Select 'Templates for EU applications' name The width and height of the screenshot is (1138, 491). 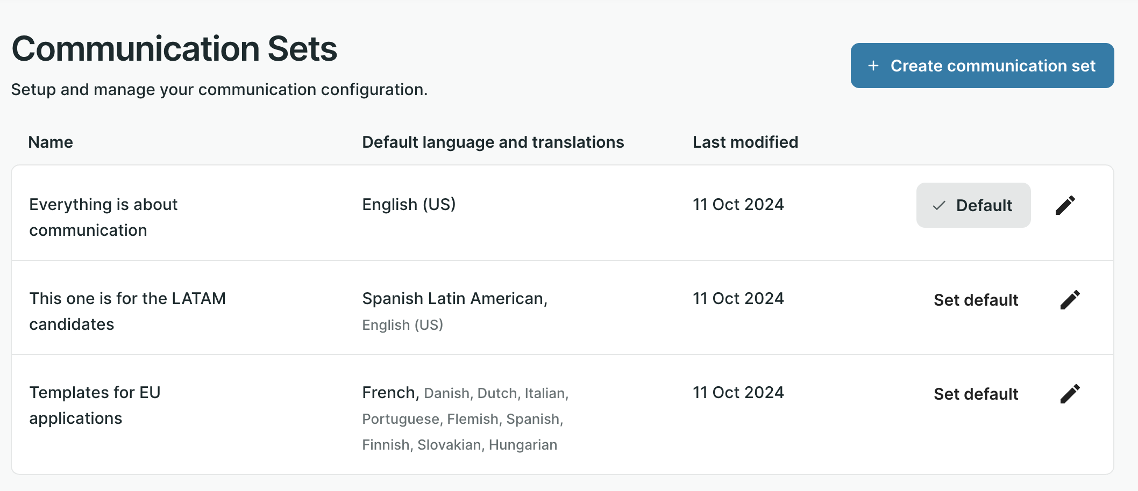[95, 405]
